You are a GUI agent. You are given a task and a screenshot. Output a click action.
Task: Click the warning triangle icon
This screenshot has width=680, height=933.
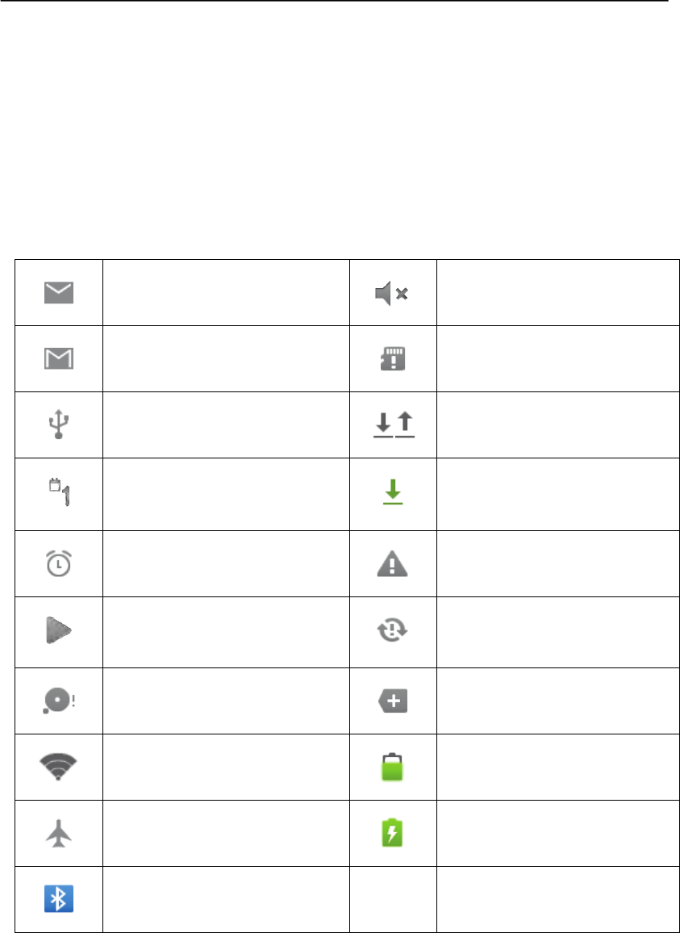(393, 563)
